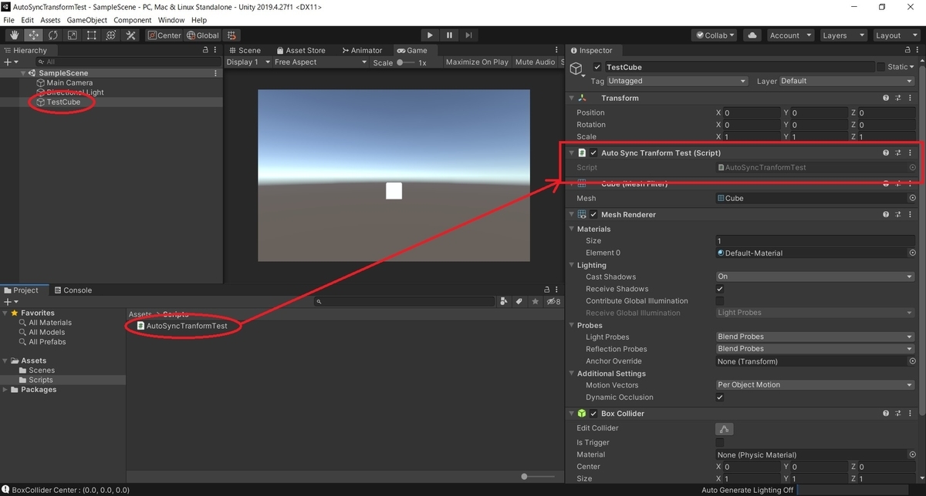Image resolution: width=926 pixels, height=496 pixels.
Task: Pick Mesh object for Cube field
Action: tap(912, 198)
